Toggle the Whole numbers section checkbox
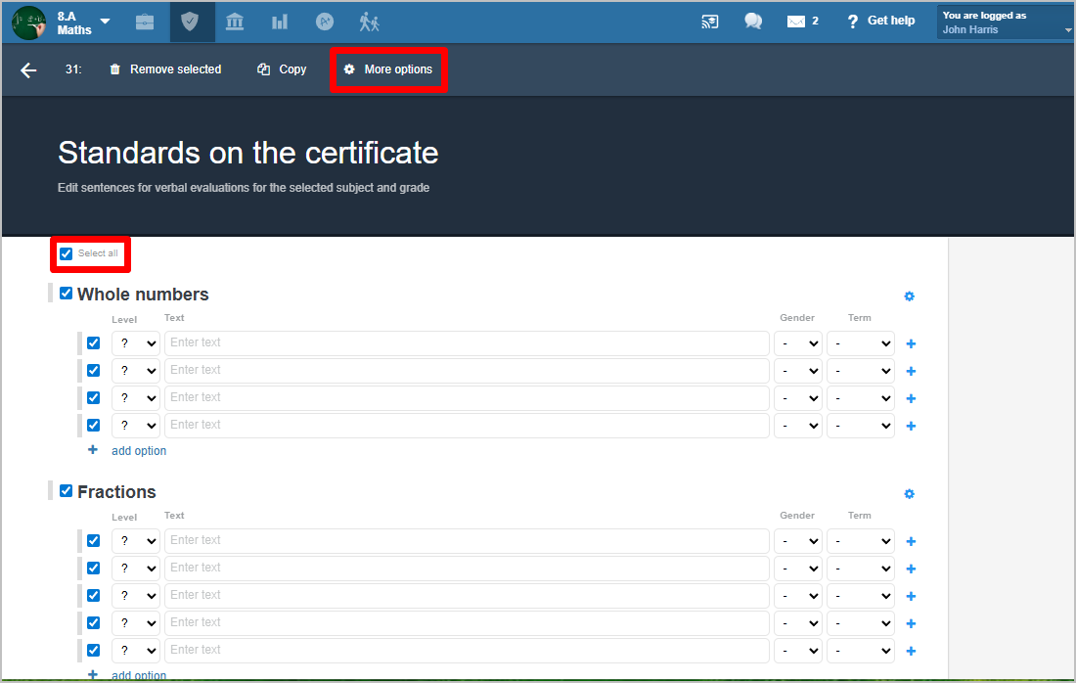The height and width of the screenshot is (683, 1076). pos(67,294)
